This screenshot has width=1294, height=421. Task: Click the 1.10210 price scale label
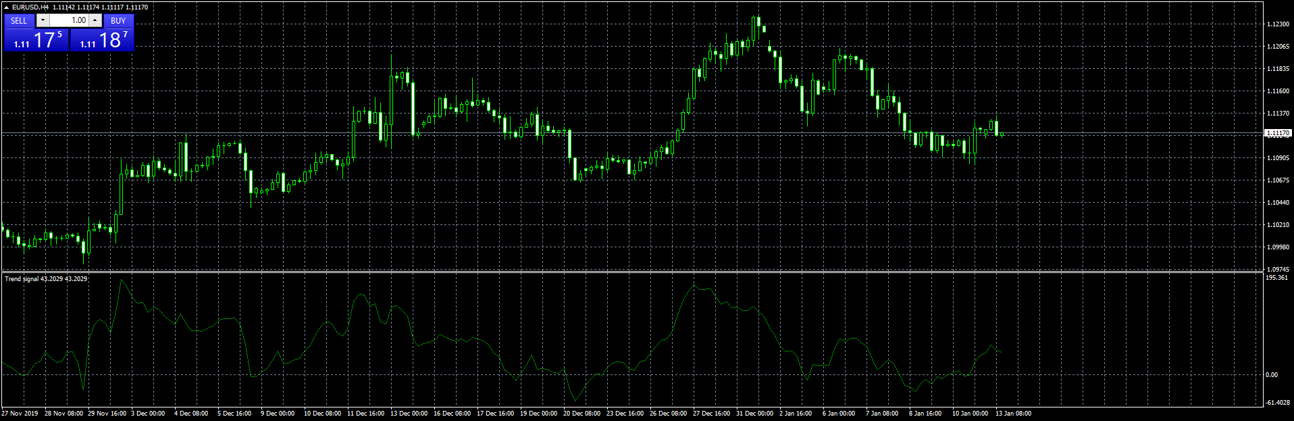(1278, 225)
